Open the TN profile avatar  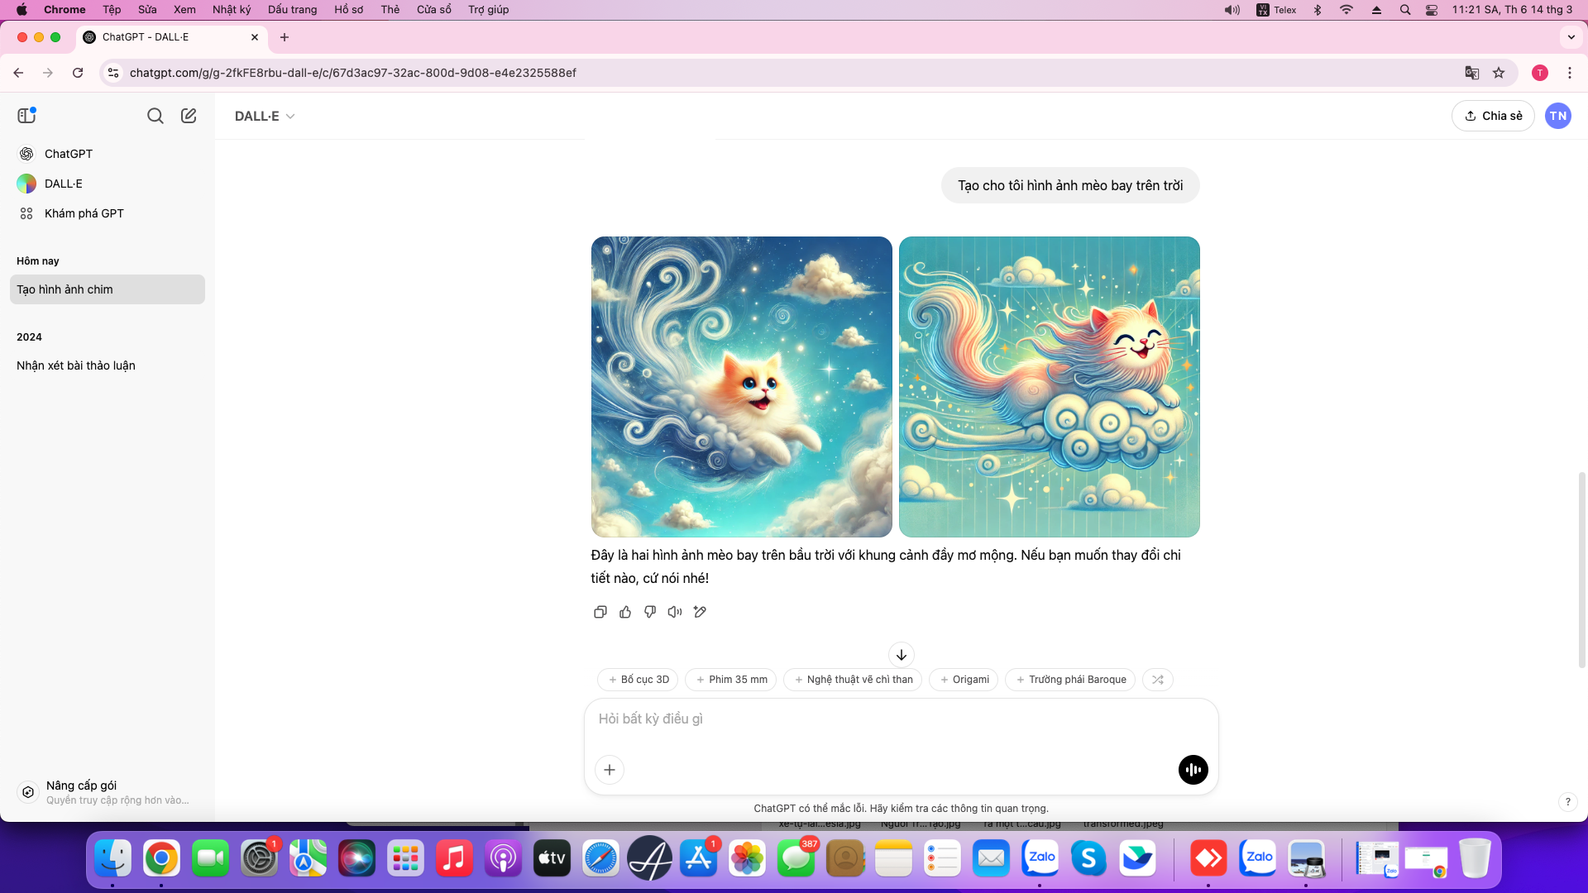click(1558, 116)
